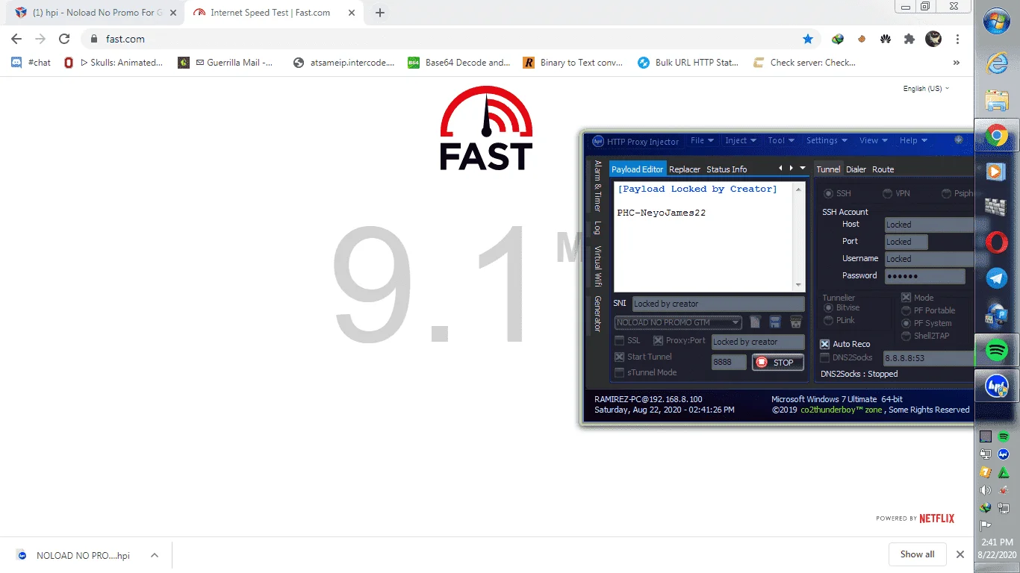
Task: Open the Generator side tab
Action: pyautogui.click(x=597, y=314)
